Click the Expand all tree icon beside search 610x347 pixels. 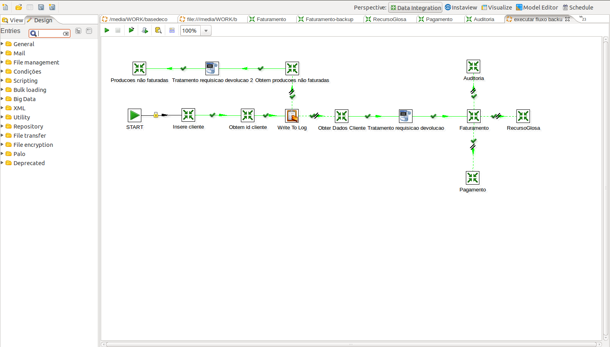[78, 31]
